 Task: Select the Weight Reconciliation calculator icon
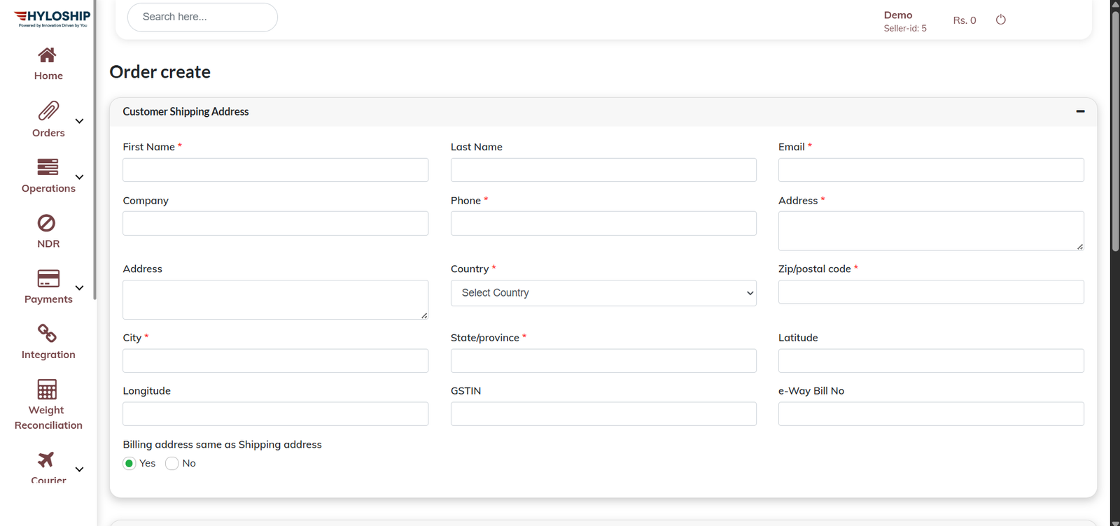(47, 389)
